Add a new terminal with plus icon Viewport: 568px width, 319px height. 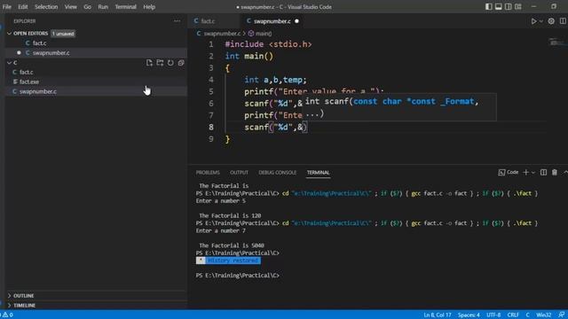[525, 173]
